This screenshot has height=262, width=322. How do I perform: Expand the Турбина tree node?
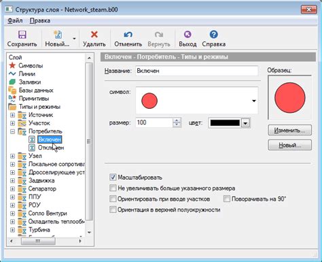coord(13,230)
